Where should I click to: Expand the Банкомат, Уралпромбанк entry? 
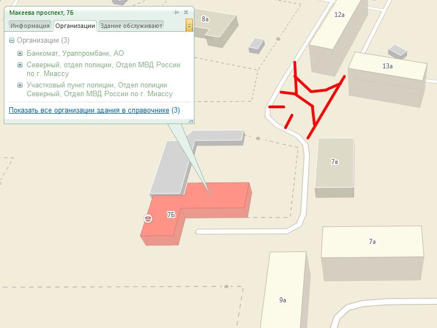click(x=20, y=53)
